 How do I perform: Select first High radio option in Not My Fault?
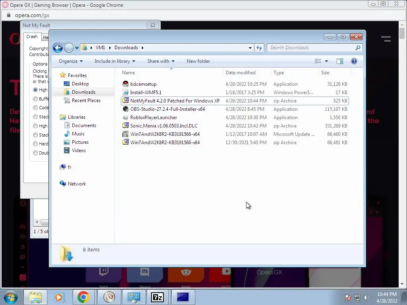pos(35,90)
